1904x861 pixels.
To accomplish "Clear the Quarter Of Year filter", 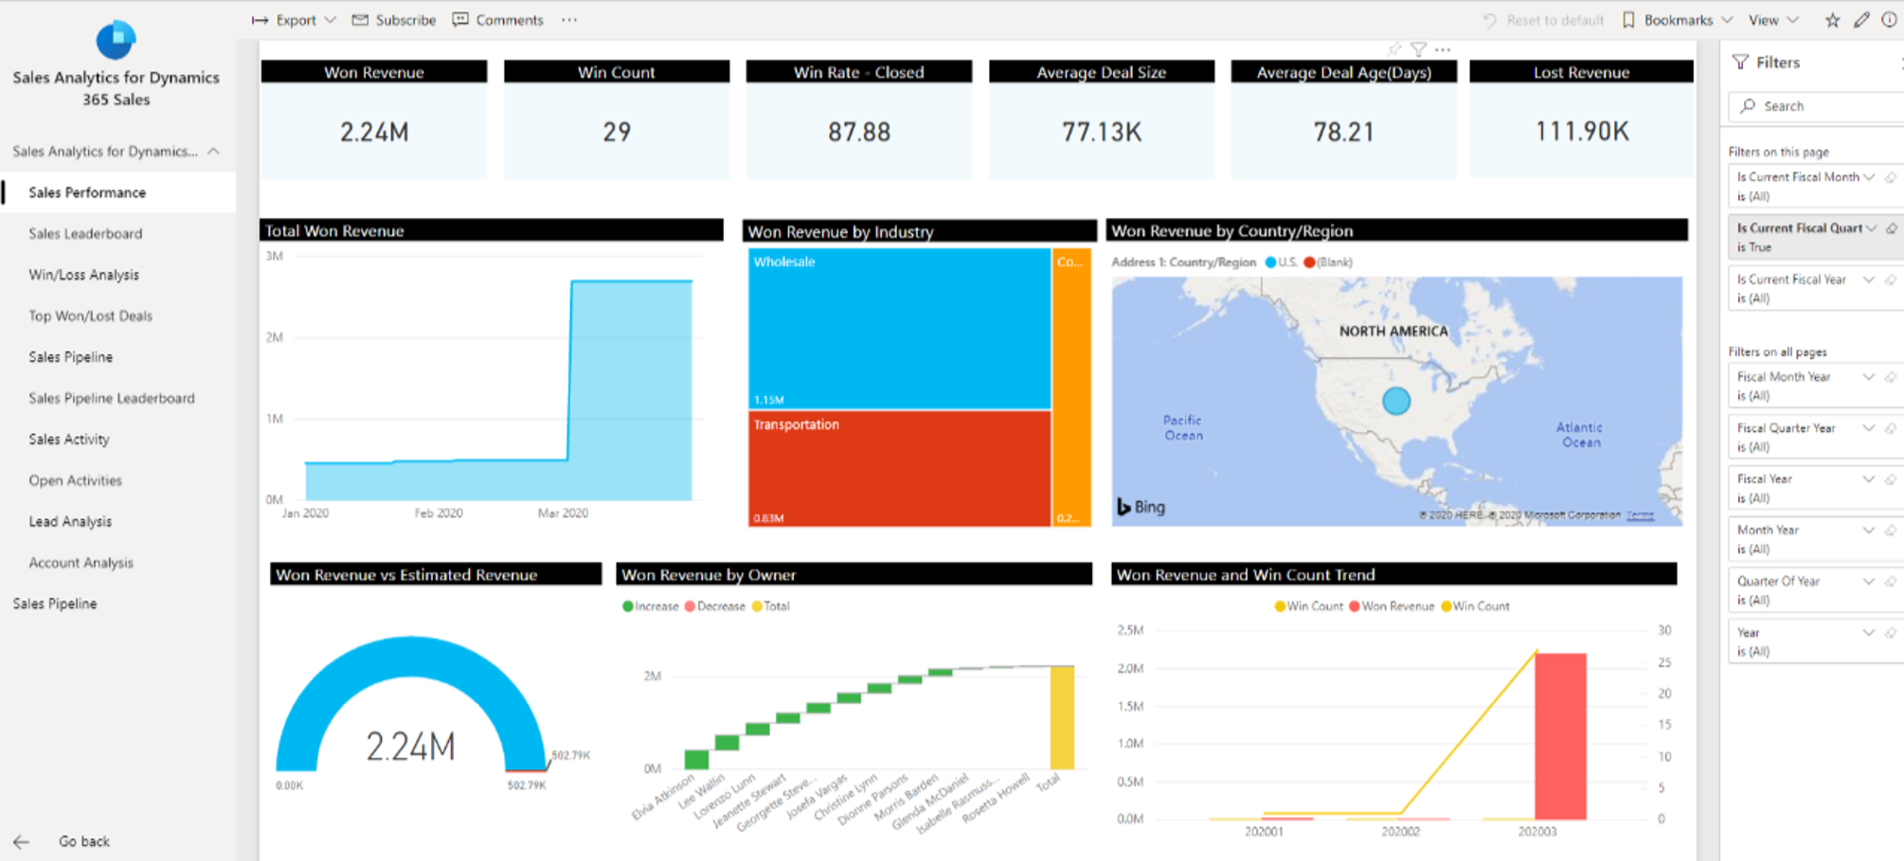I will [1892, 582].
